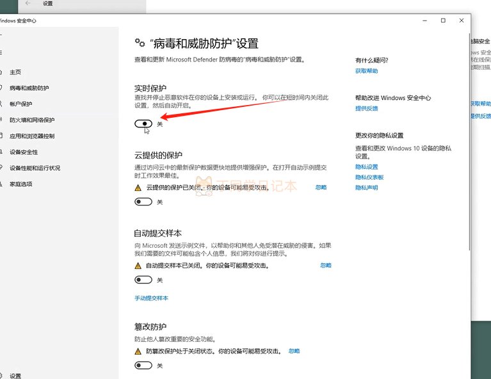Screen dimensions: 491x379
Task: Click the vertical scrollbar of the settings page
Action: [468, 192]
